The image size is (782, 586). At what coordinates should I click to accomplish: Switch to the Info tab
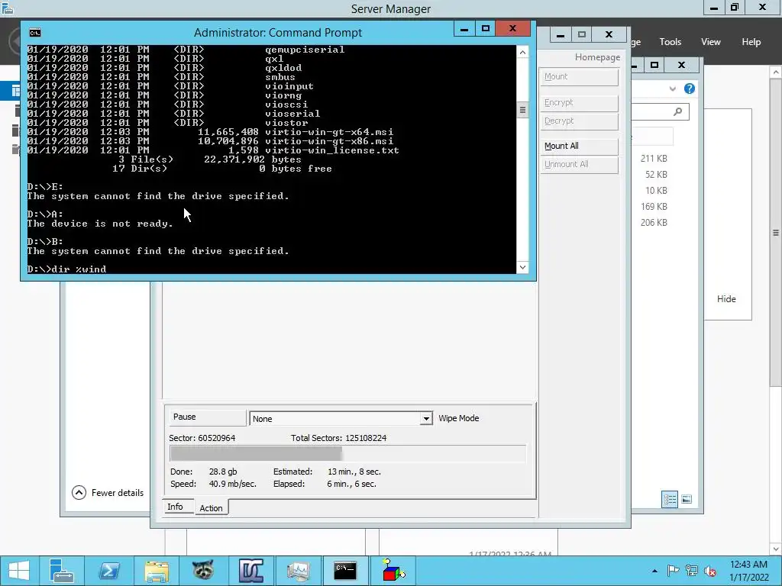[x=175, y=507]
